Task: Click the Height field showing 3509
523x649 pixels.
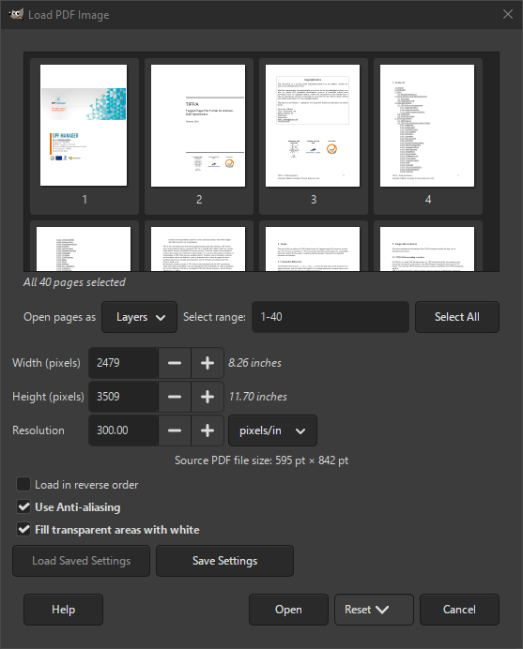Action: point(123,397)
